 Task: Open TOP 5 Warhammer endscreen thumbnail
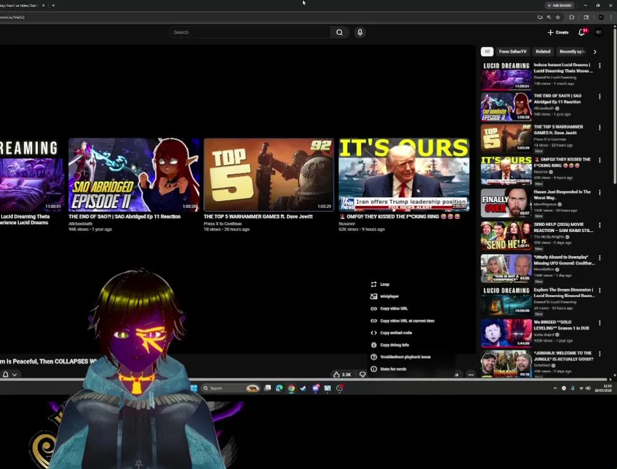[x=268, y=175]
